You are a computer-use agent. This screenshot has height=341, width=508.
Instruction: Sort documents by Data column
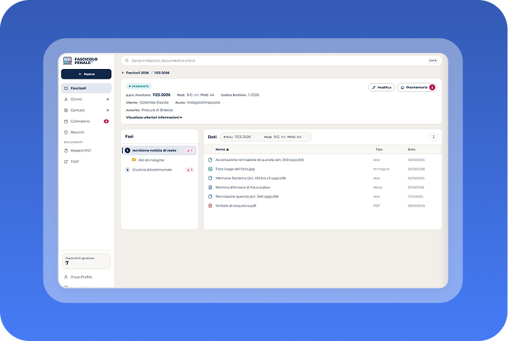pos(412,149)
